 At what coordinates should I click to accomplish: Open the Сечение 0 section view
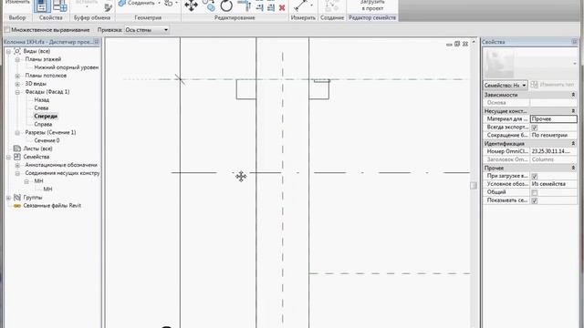[x=47, y=140]
